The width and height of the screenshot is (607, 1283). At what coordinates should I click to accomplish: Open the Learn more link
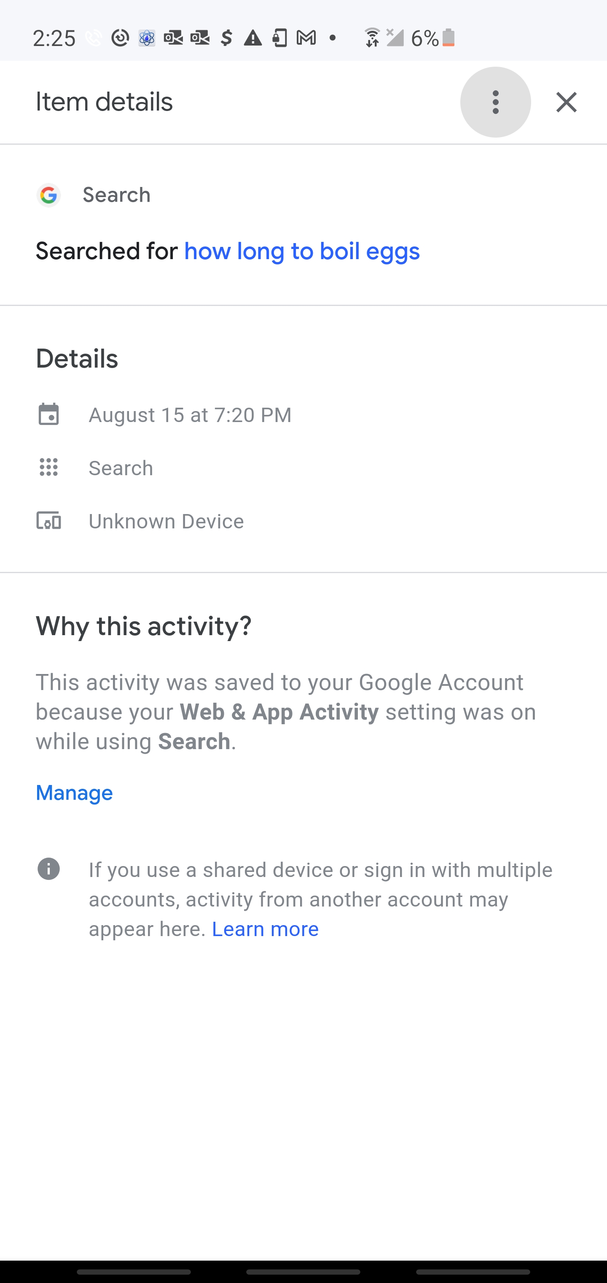(265, 929)
